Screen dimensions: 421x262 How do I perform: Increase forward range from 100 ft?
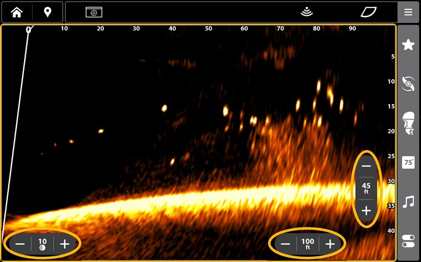pos(330,244)
